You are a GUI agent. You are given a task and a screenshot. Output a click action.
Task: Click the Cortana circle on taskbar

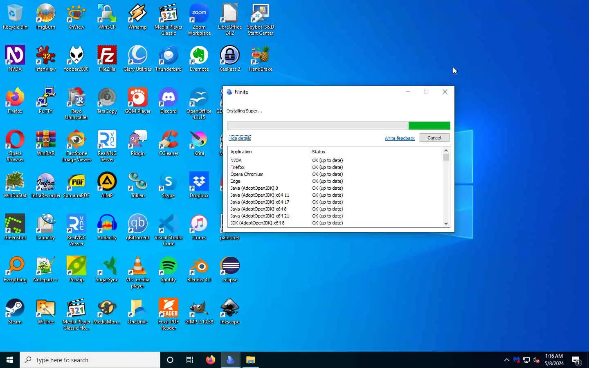click(170, 360)
